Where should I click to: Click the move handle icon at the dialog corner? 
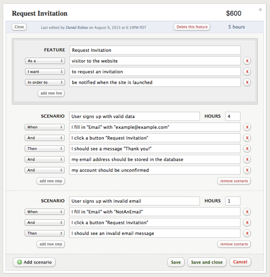pos(260,9)
